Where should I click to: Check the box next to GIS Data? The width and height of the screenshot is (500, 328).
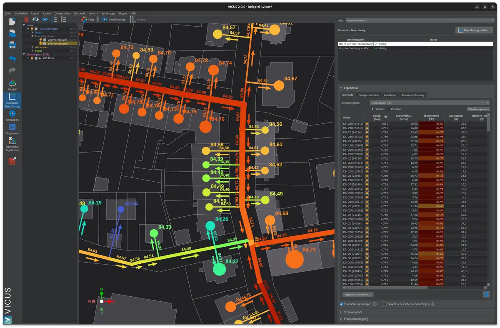tap(36, 58)
